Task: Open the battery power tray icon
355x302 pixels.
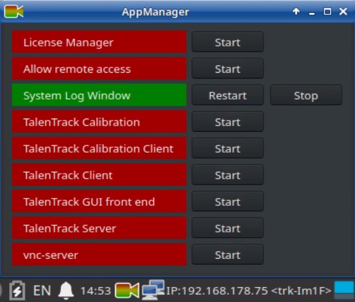Action: click(x=17, y=290)
